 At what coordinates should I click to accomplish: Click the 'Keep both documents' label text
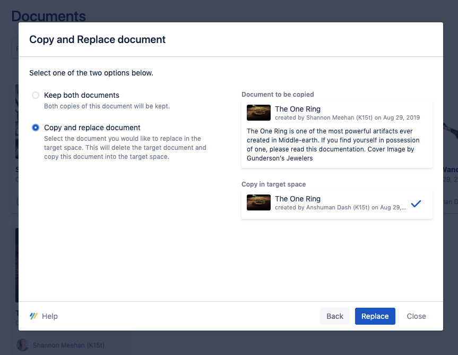click(82, 96)
